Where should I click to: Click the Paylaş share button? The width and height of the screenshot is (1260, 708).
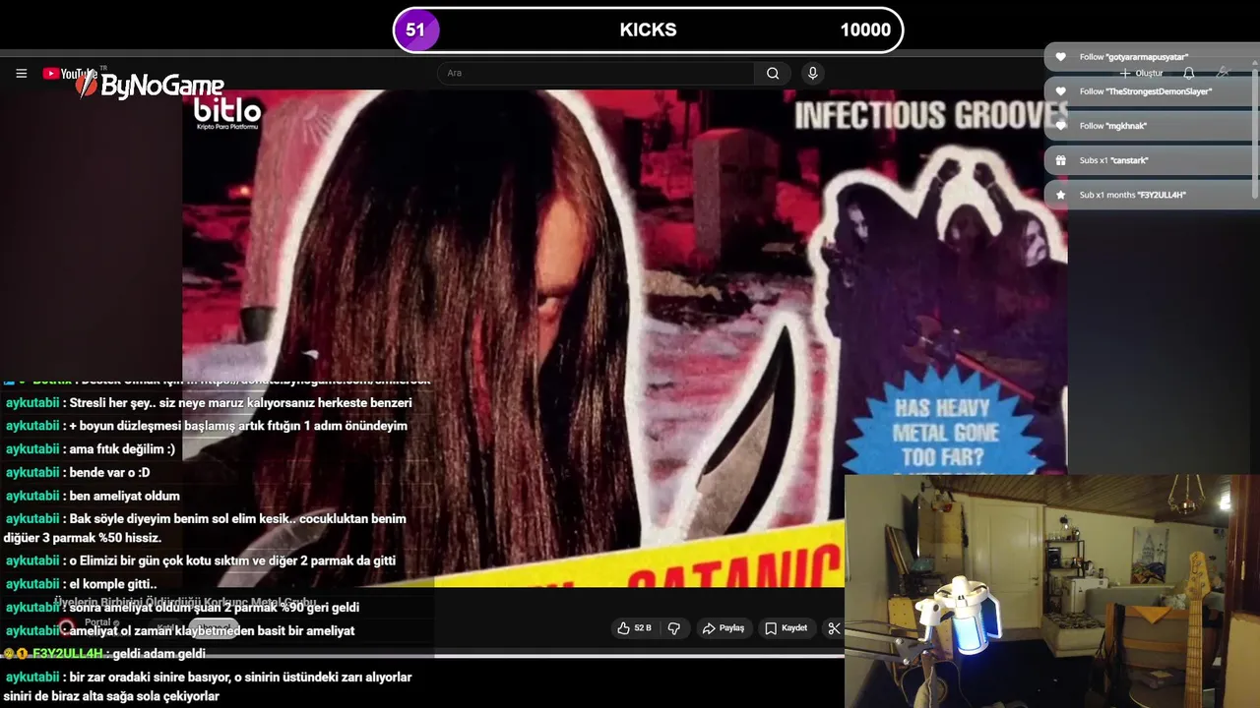pos(723,628)
